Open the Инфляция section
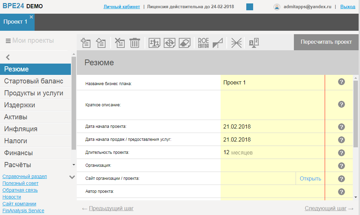Screen dimensions: 360x215 pos(35,129)
